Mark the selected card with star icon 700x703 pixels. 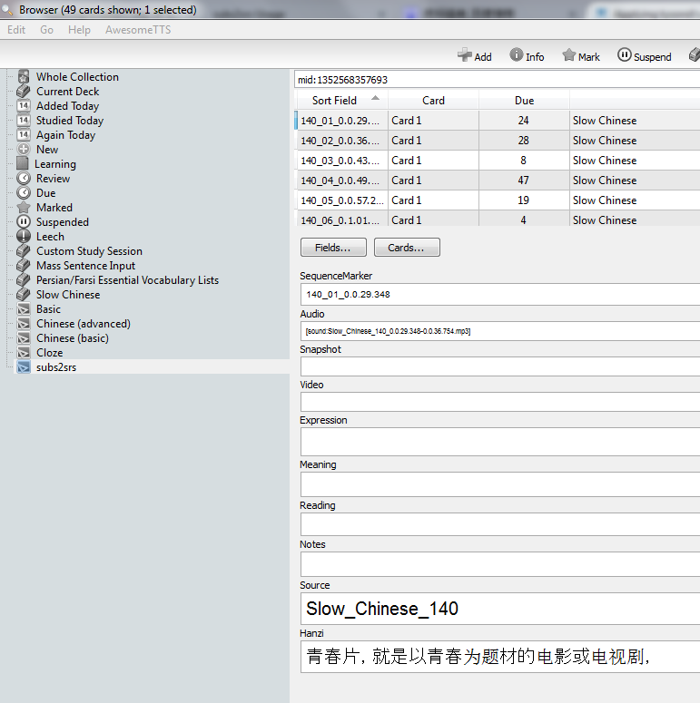580,56
